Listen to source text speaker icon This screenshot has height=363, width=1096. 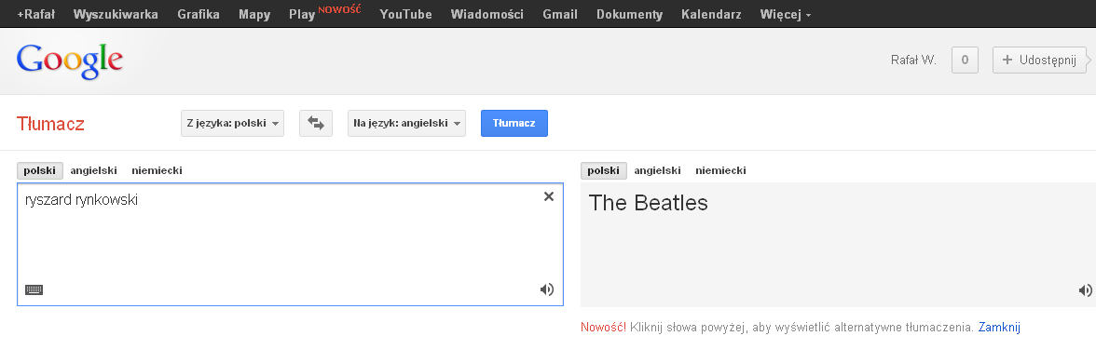pos(546,289)
